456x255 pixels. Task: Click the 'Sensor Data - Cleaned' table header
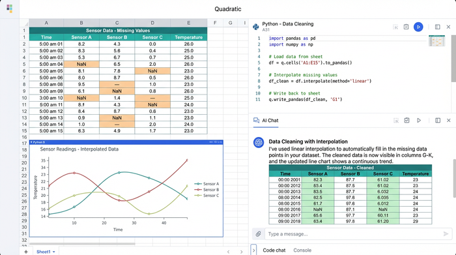coord(350,168)
